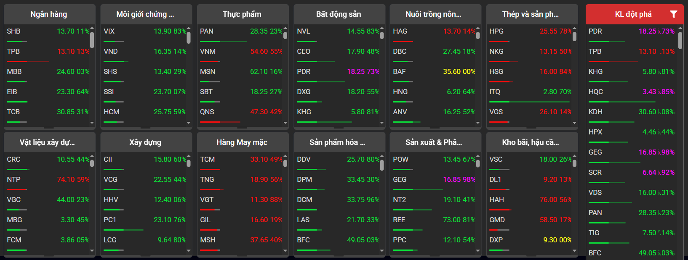This screenshot has width=688, height=260.
Task: Select the Môi giới chứng sector header
Action: (x=146, y=14)
